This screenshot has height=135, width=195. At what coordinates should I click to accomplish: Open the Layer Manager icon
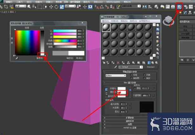point(156,7)
